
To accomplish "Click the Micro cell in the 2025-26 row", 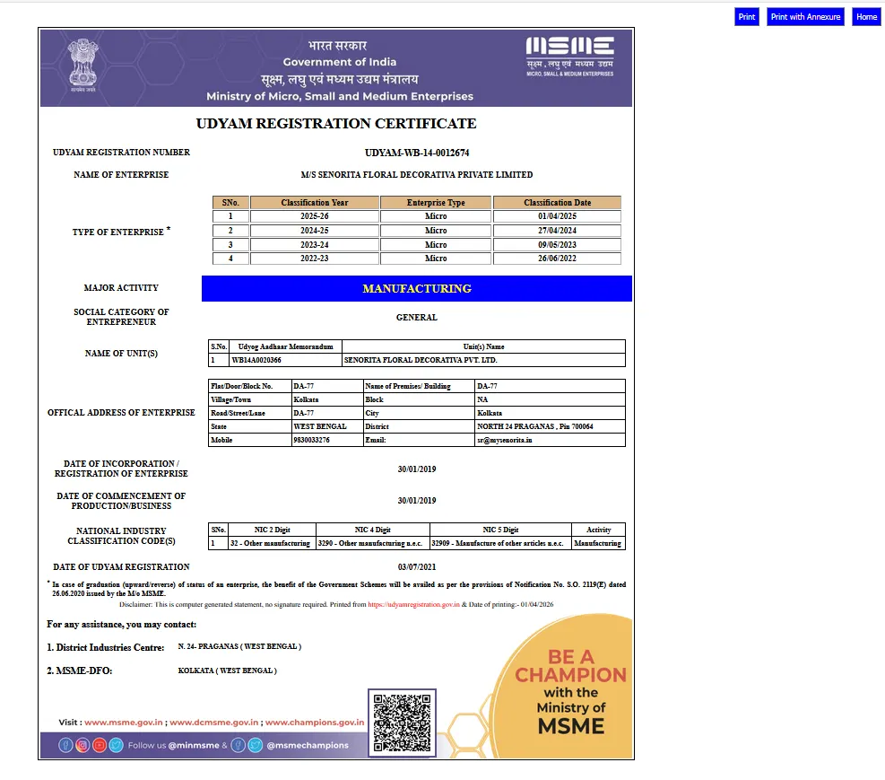I will pos(436,216).
